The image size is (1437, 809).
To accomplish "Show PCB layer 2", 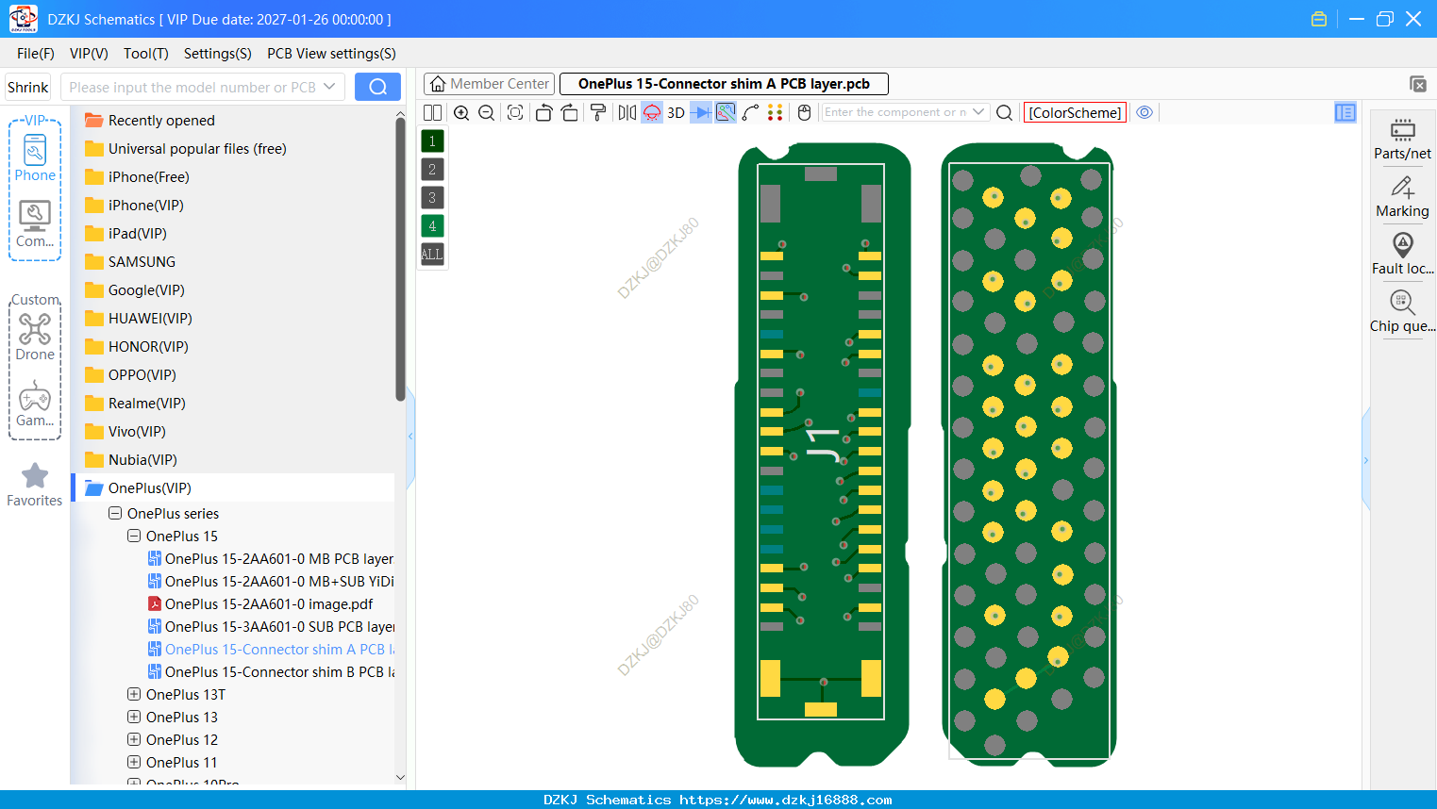I will (x=432, y=170).
